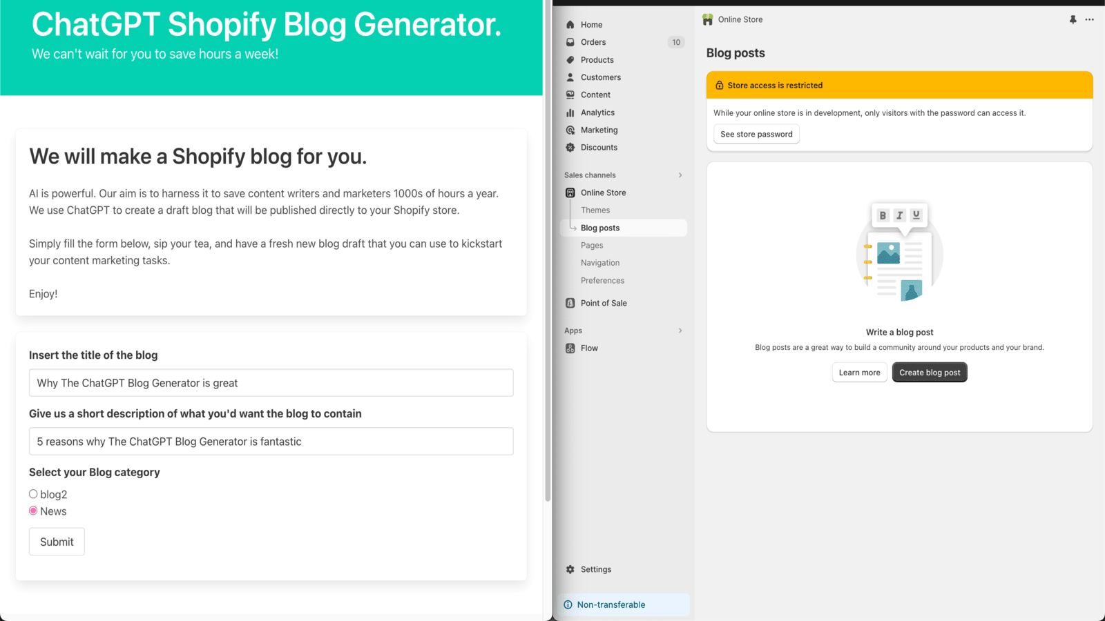Open Navigation under Online Store
Screen dimensions: 1105x621
tap(600, 263)
